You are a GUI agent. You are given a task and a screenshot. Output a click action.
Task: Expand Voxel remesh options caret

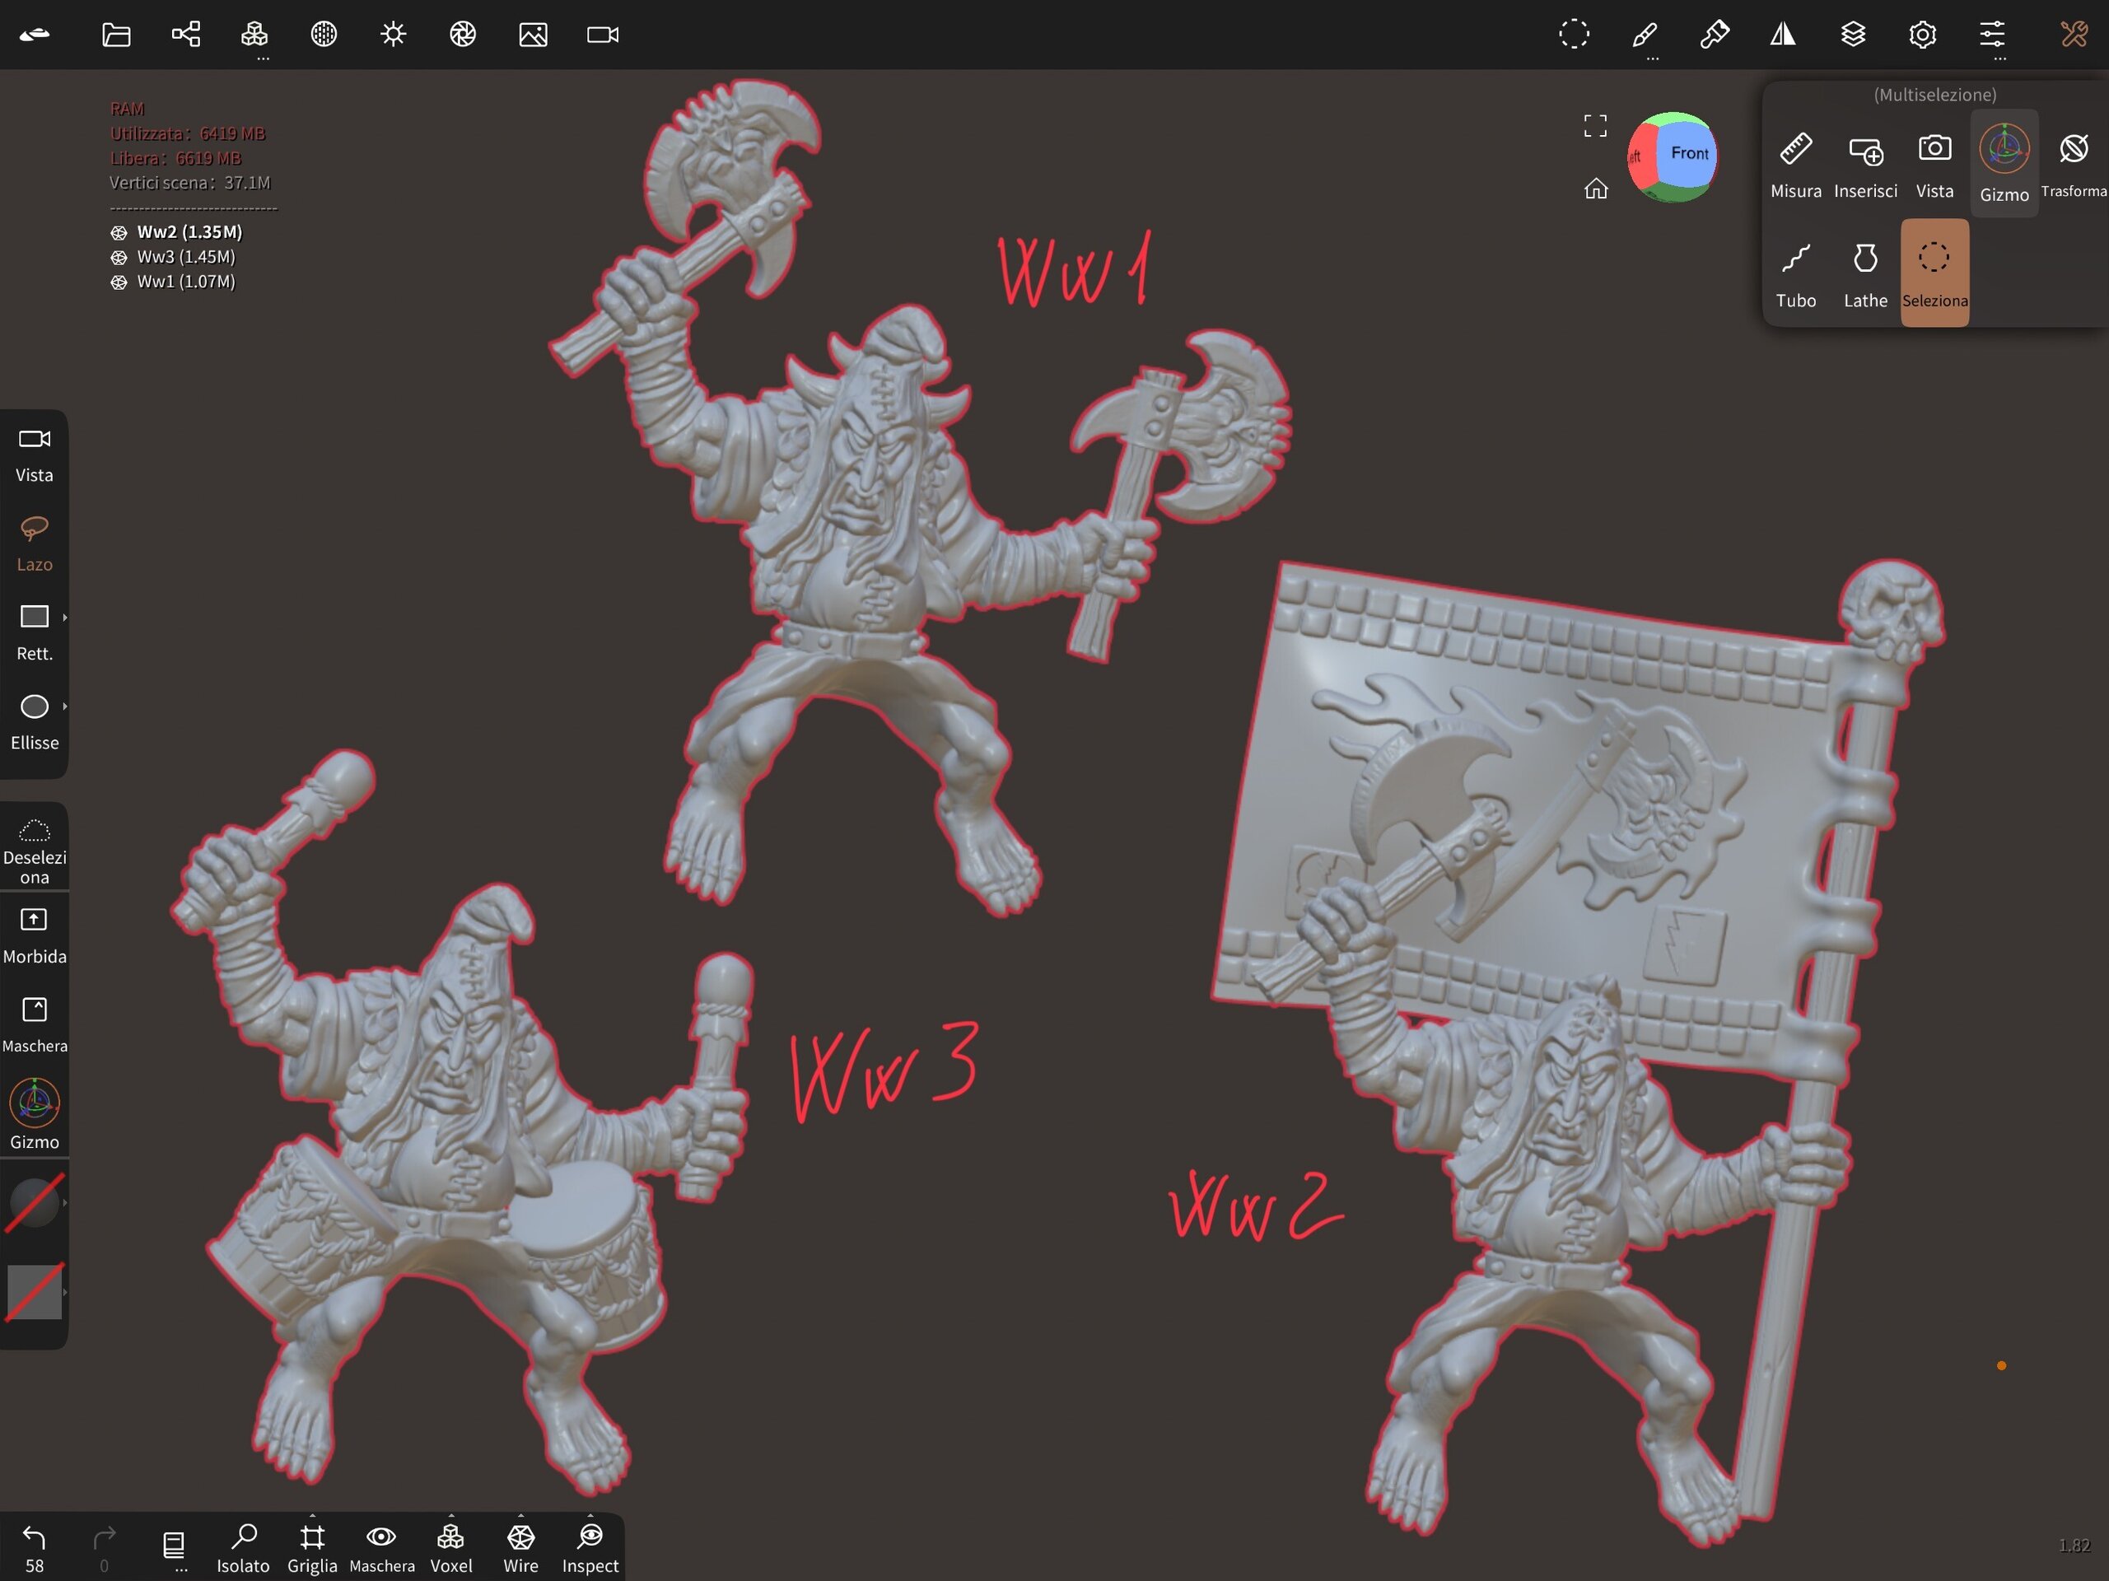click(451, 1514)
